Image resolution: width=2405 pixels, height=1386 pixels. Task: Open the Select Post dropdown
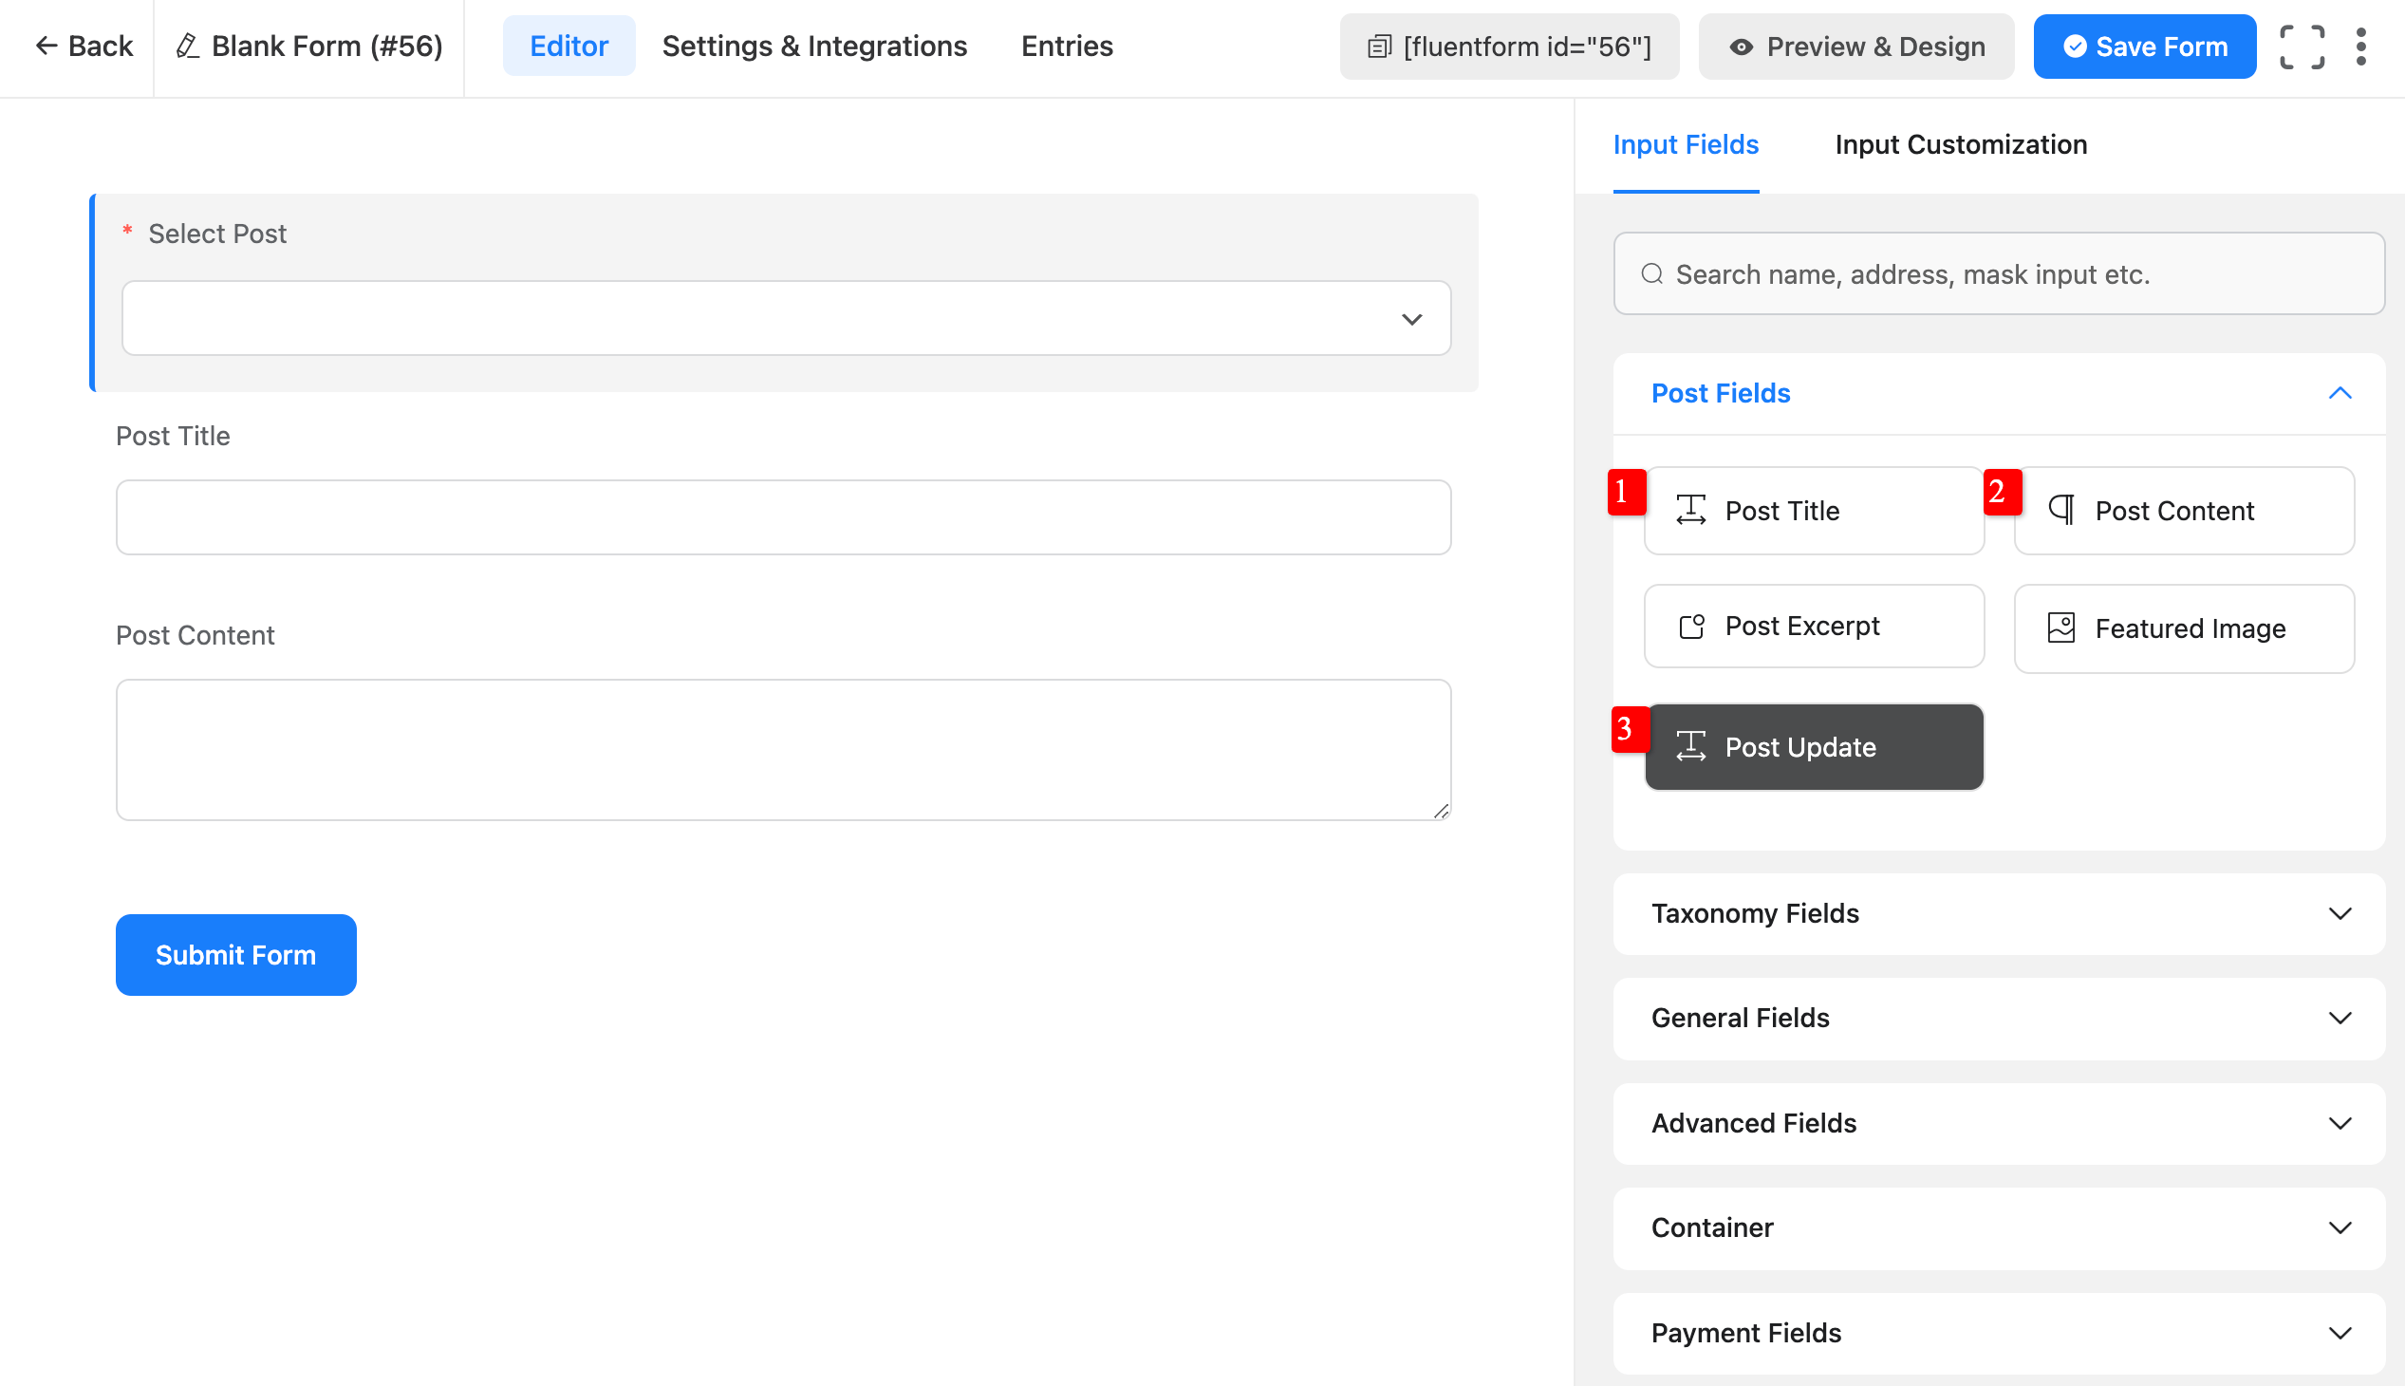pyautogui.click(x=785, y=318)
